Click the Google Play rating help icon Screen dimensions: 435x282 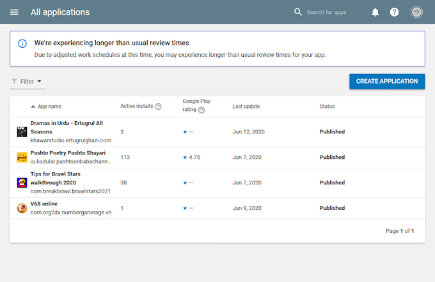pos(202,110)
